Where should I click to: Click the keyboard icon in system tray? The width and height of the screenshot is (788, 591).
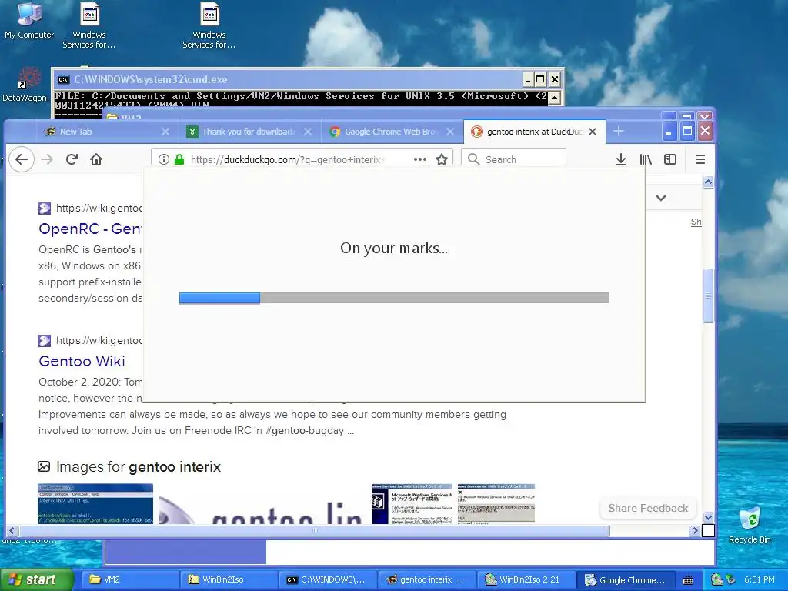[688, 580]
